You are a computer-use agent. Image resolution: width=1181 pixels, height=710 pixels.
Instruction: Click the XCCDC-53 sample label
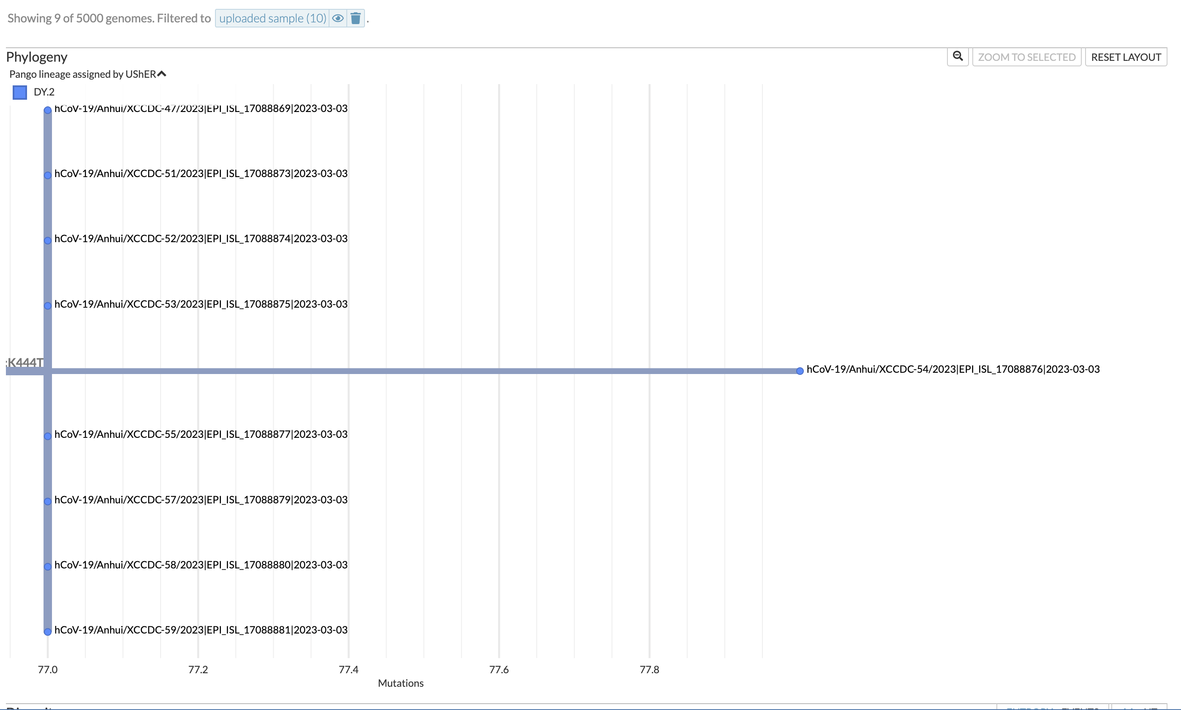pyautogui.click(x=201, y=304)
